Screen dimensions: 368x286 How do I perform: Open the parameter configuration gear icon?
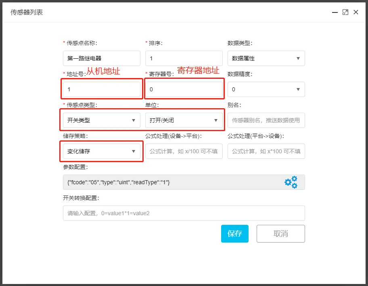(291, 182)
